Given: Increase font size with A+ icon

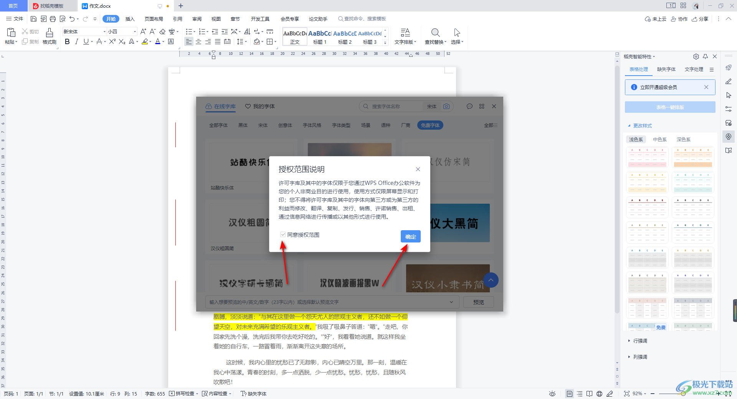Looking at the screenshot, I should pos(143,31).
